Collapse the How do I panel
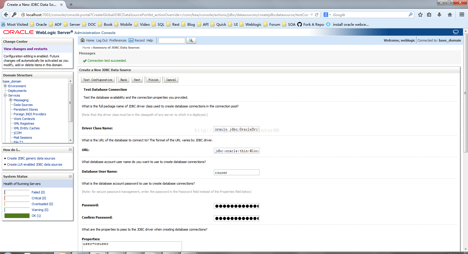The image size is (468, 254). pos(70,150)
